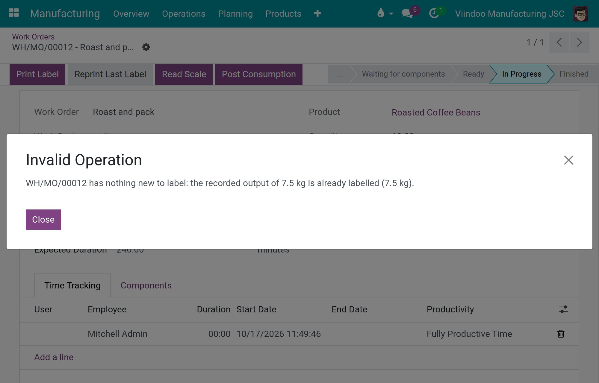Viewport: 599px width, 383px height.
Task: Click the Fully Productive Time cell
Action: [469, 334]
